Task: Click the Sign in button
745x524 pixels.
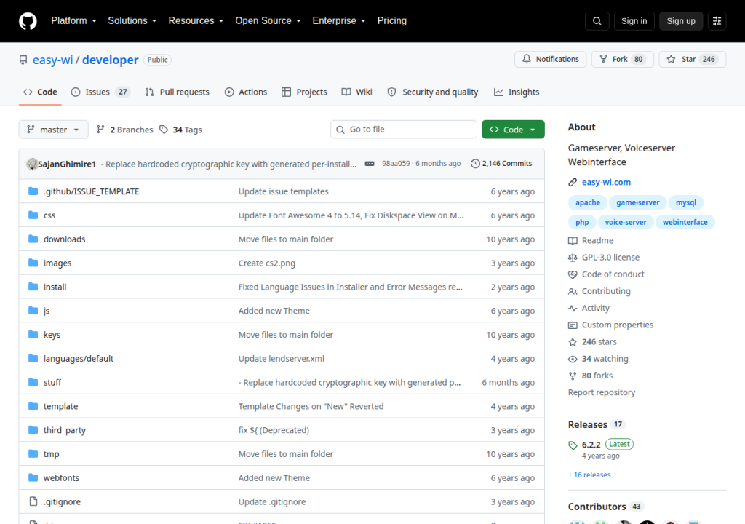Action: click(x=634, y=21)
